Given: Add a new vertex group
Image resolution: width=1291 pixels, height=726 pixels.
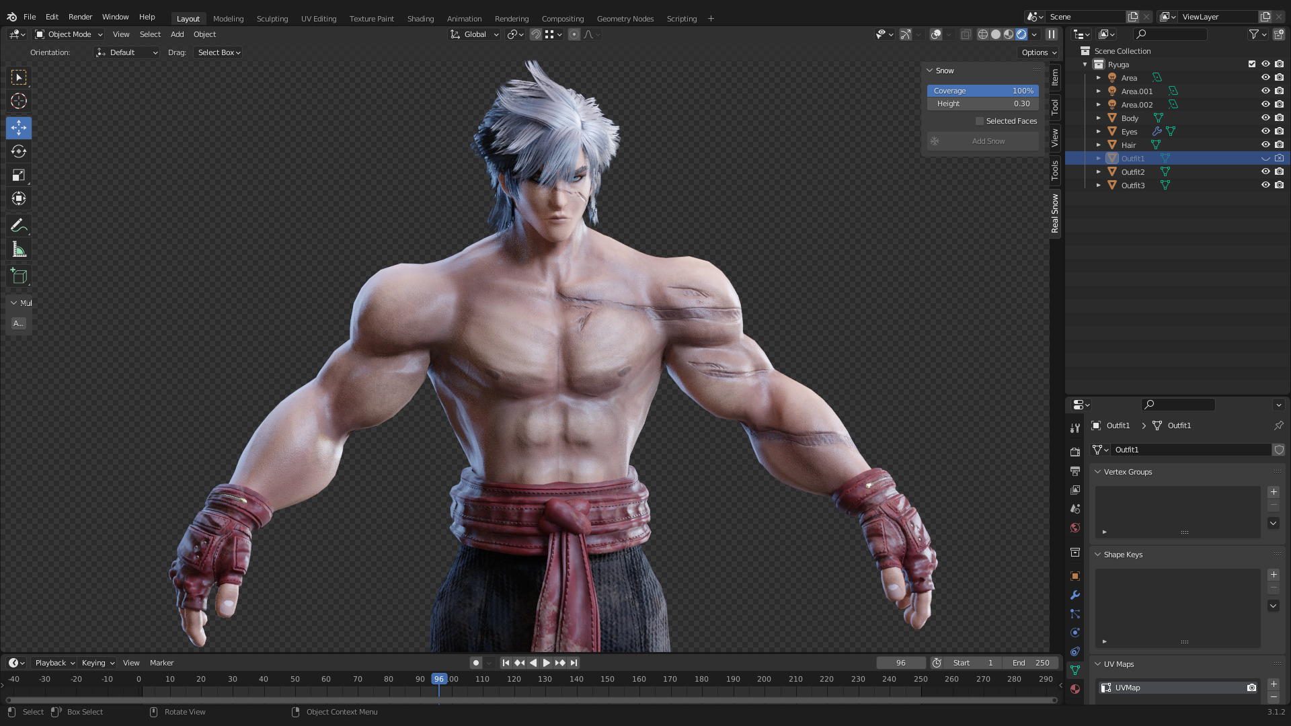Looking at the screenshot, I should tap(1274, 492).
